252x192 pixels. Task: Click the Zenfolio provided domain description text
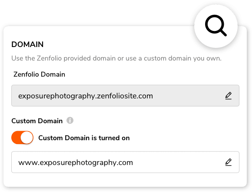pyautogui.click(x=116, y=58)
